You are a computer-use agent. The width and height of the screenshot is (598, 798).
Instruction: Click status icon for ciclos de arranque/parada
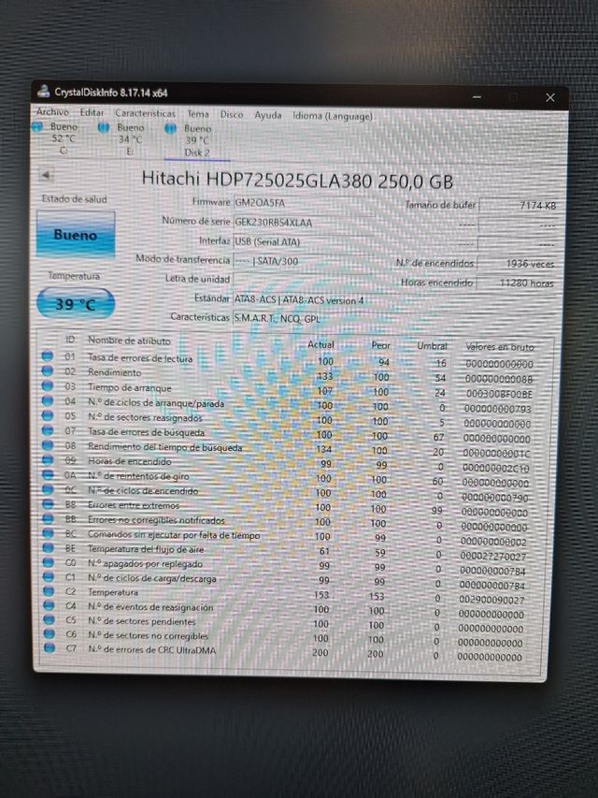(48, 400)
